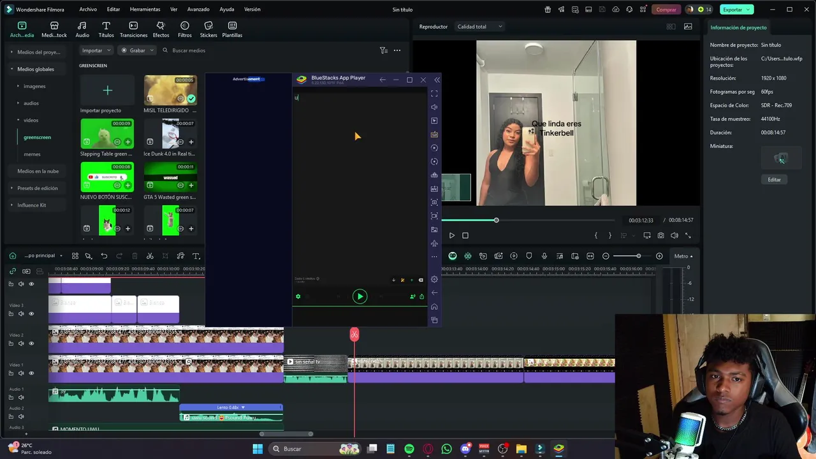816x459 pixels.
Task: Open the Exportar dropdown arrow
Action: point(749,10)
